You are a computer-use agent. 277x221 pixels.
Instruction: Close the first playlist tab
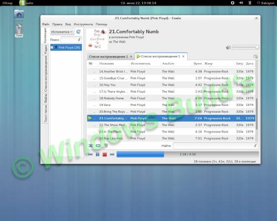coord(131,56)
